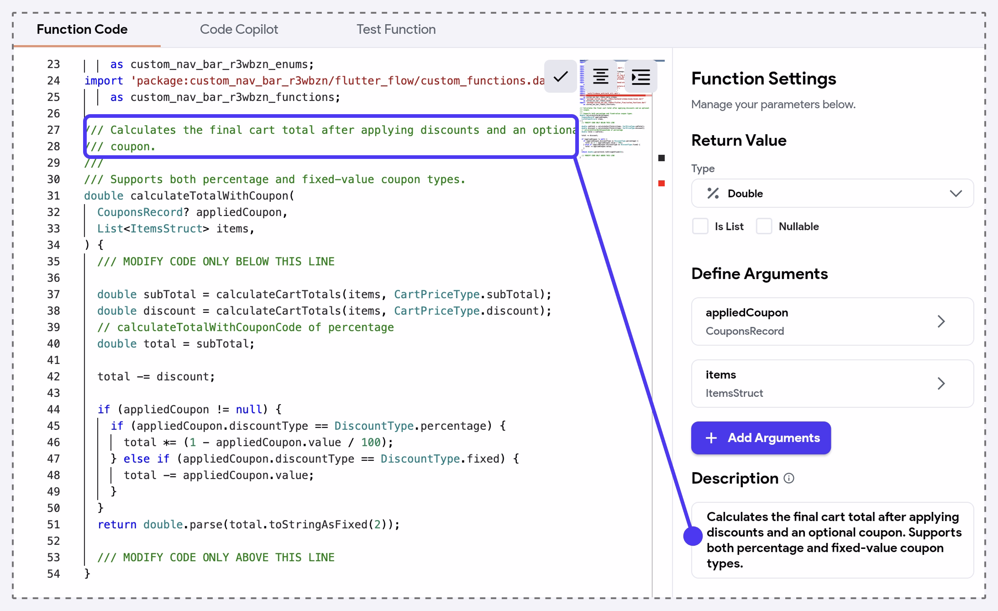Click the 'if (appliedCoupon != null)' line
The image size is (998, 611).
189,410
